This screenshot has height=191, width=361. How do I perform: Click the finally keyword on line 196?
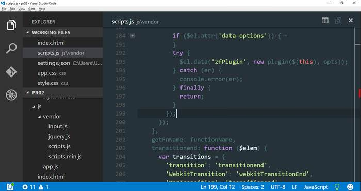192,88
